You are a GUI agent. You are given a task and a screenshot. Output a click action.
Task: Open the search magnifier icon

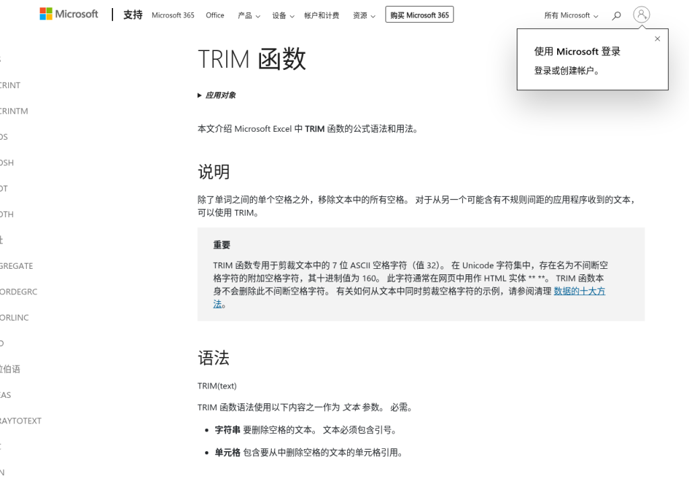[616, 16]
